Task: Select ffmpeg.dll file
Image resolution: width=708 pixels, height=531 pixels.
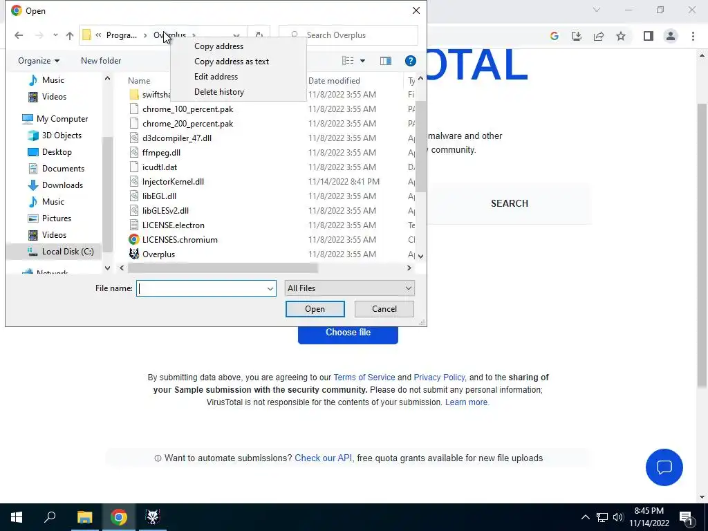Action: pyautogui.click(x=161, y=153)
